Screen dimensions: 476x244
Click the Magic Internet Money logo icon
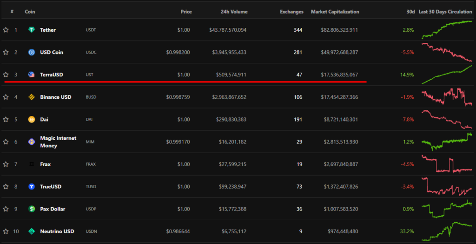tap(32, 142)
